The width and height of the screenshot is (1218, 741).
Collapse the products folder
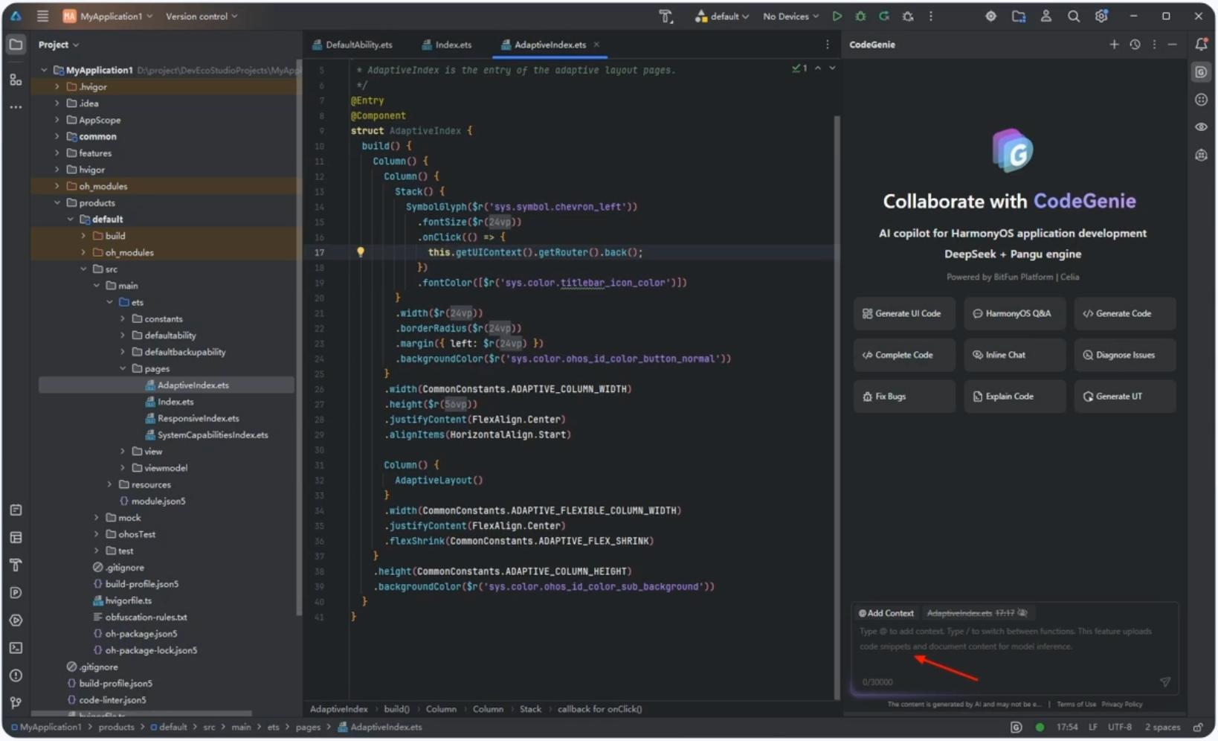(x=57, y=202)
